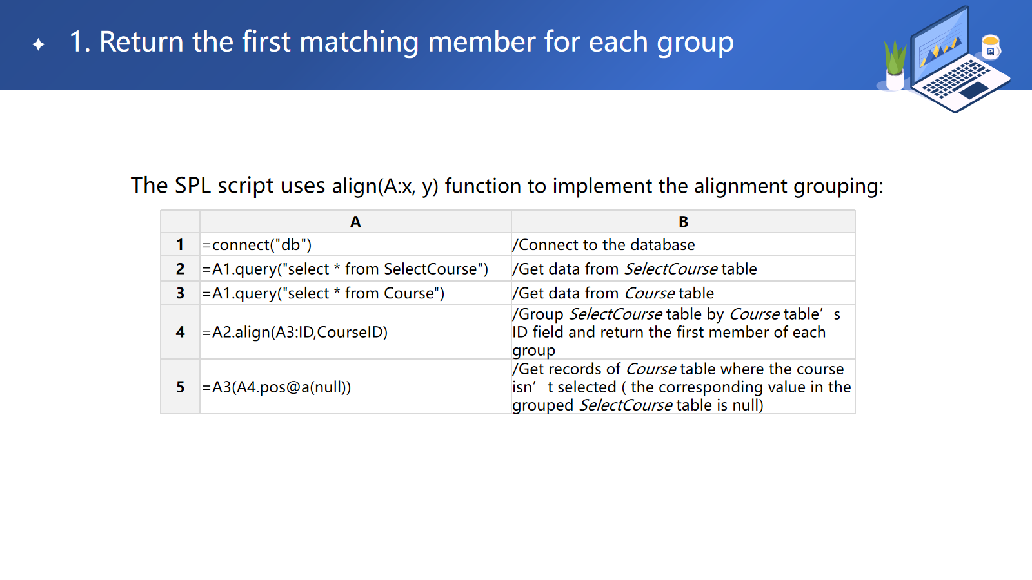
Task: Click the sentence introducing the align(A:x, y) function
Action: tap(506, 186)
